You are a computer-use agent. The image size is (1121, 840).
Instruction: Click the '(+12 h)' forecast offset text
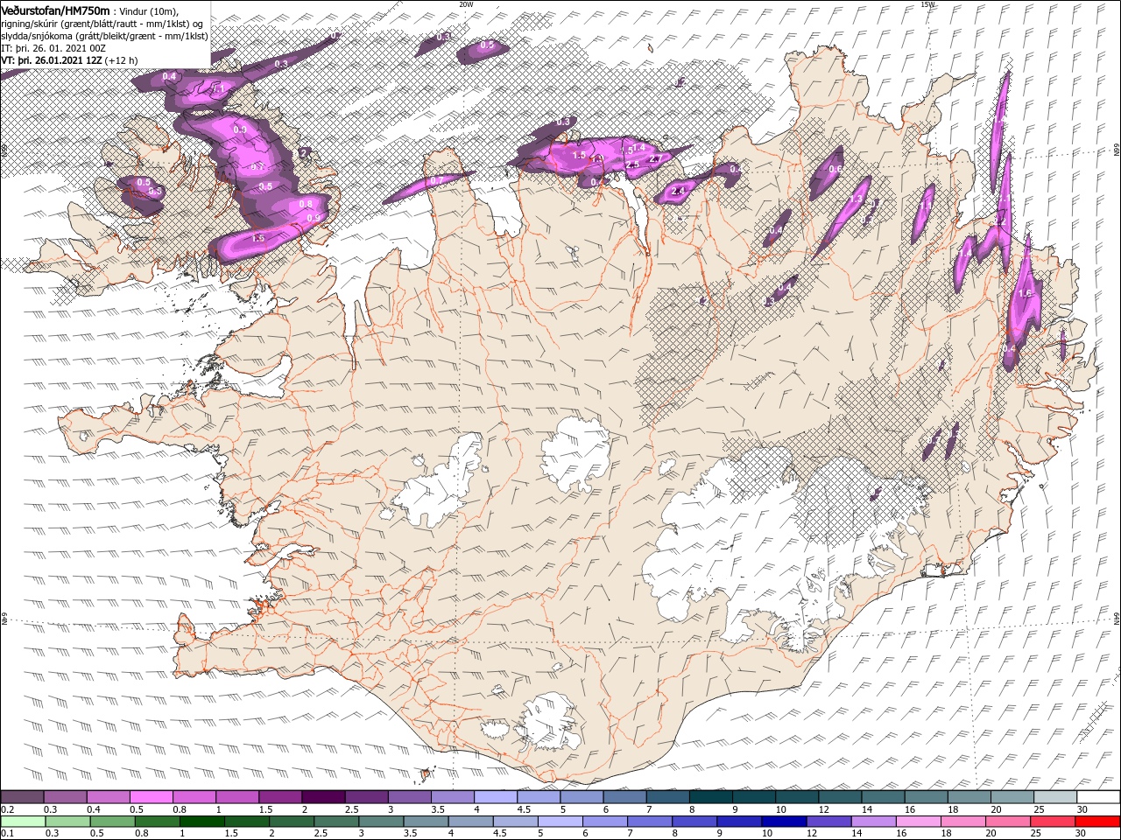click(120, 60)
